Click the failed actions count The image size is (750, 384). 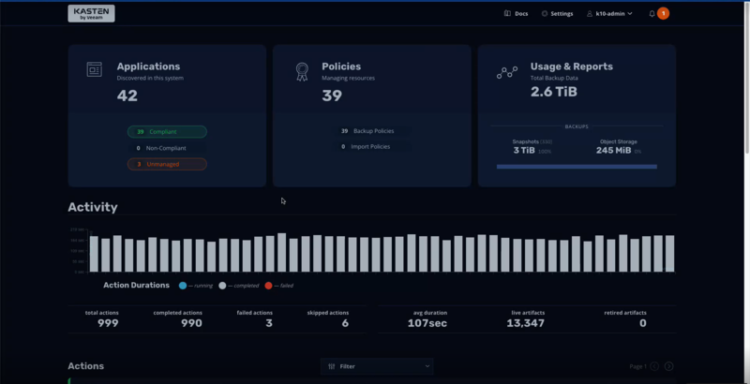[x=268, y=323]
